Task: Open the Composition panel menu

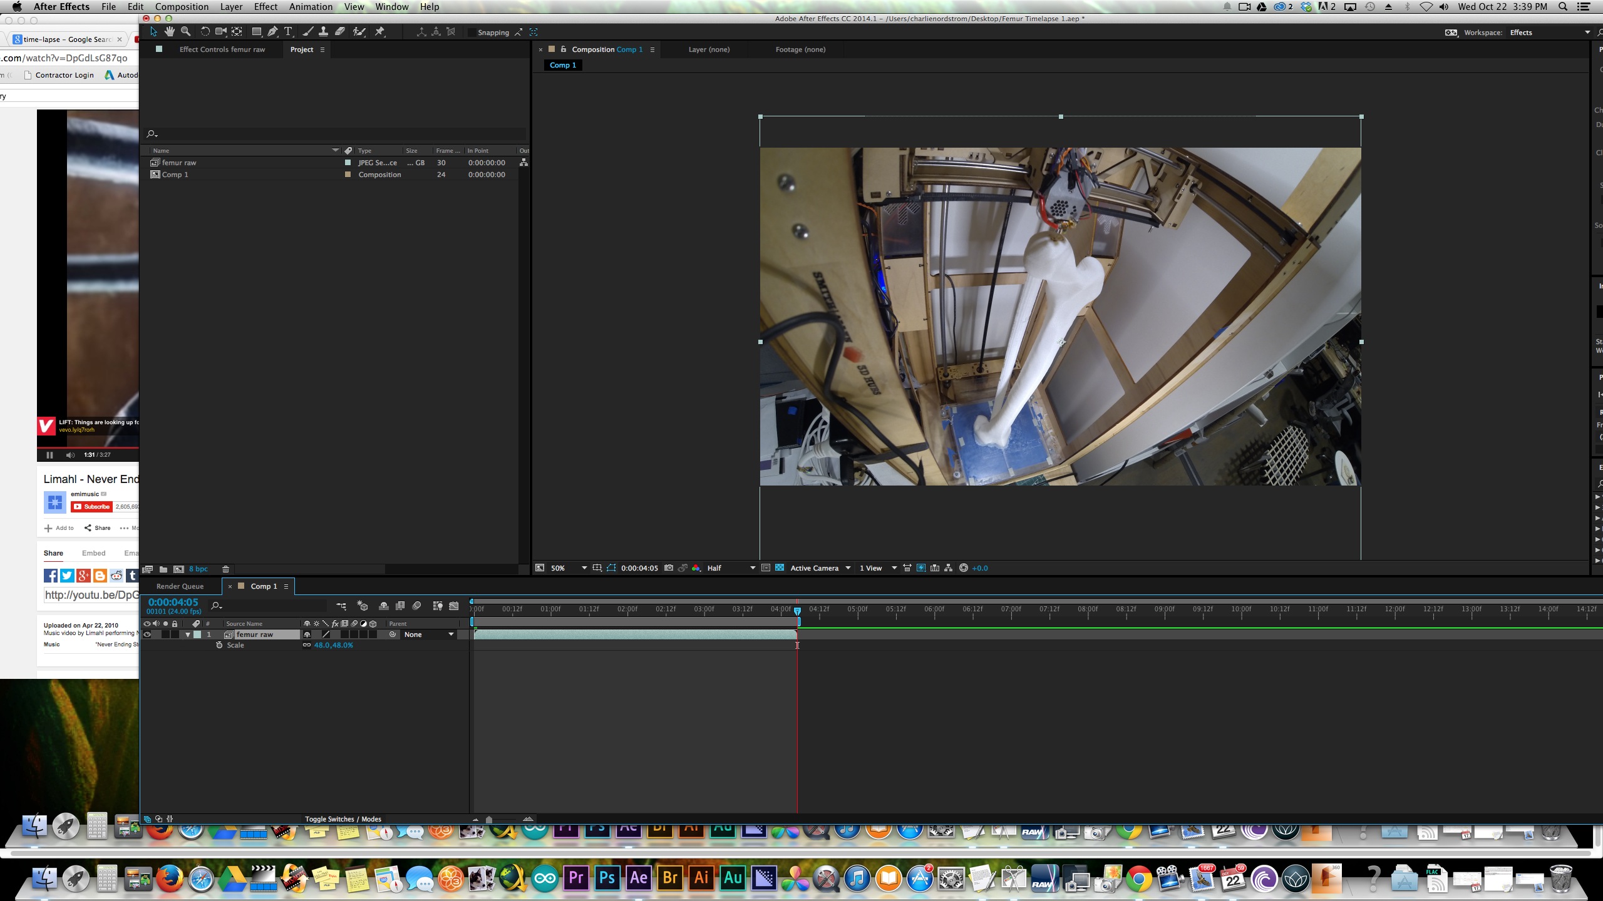Action: coord(652,49)
